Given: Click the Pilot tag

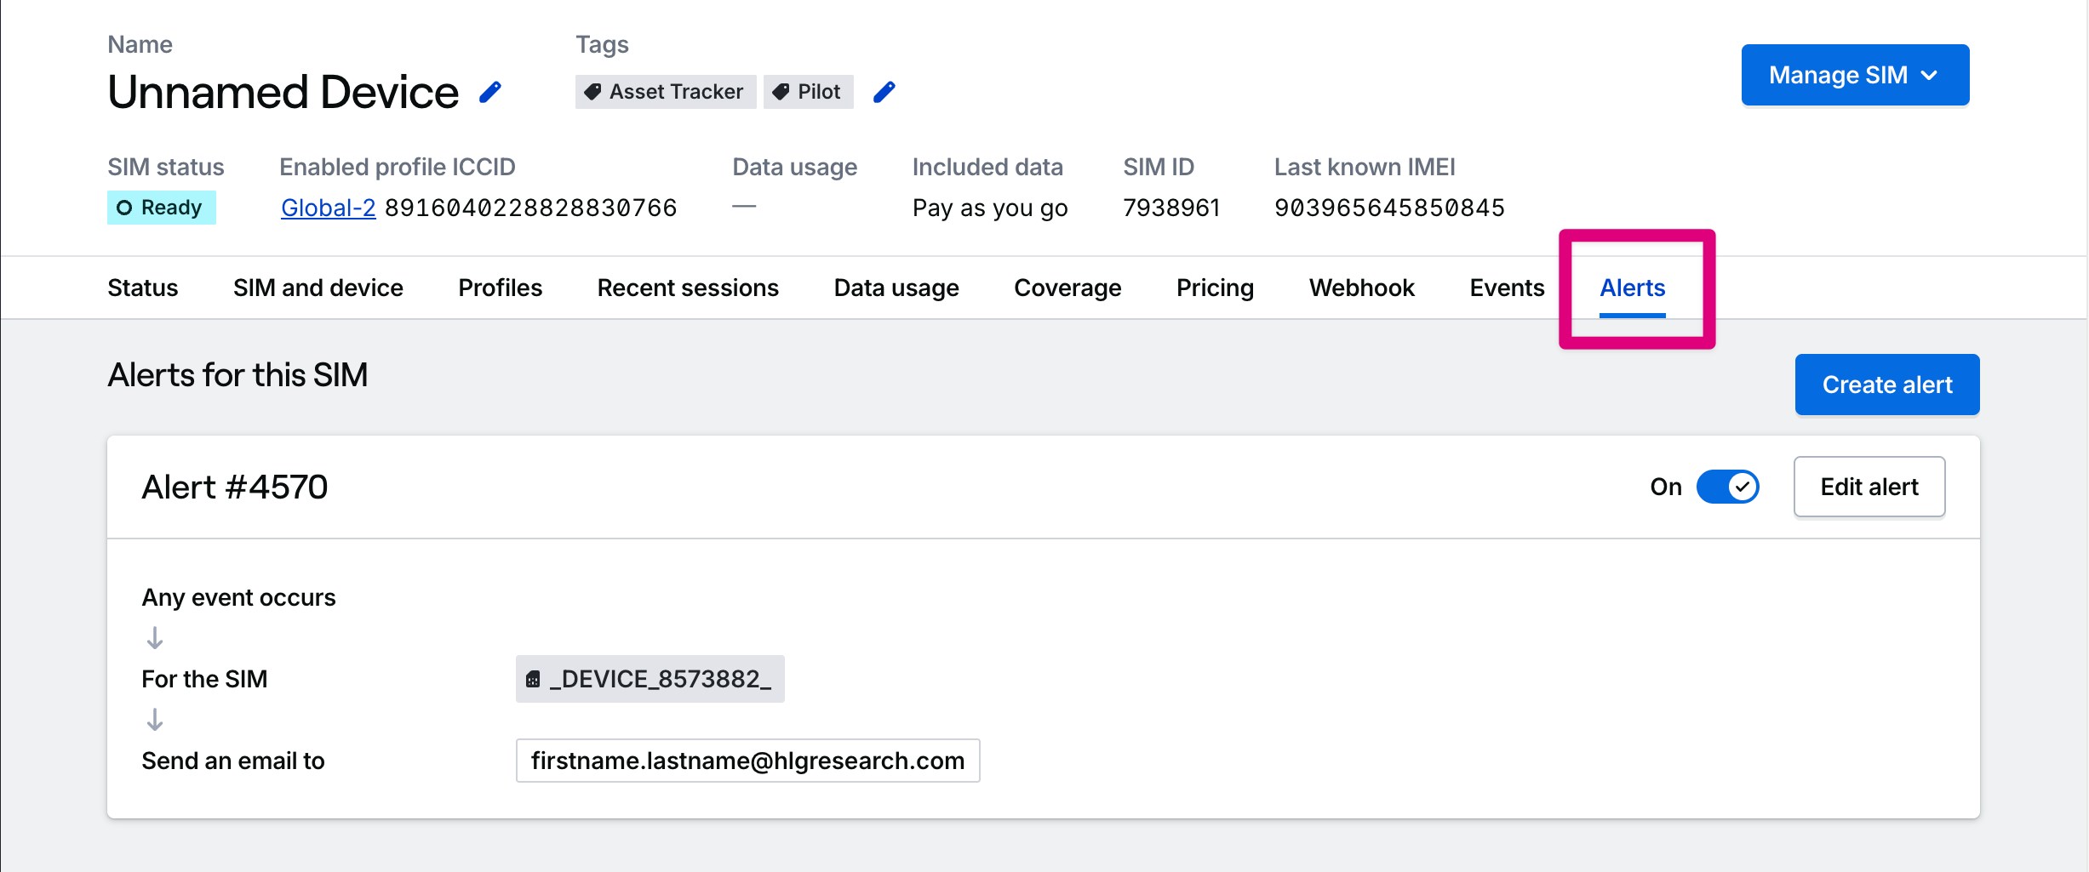Looking at the screenshot, I should pyautogui.click(x=808, y=92).
